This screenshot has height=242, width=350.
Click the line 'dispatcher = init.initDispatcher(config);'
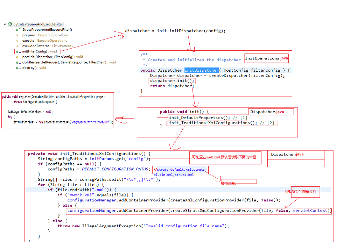(175, 31)
